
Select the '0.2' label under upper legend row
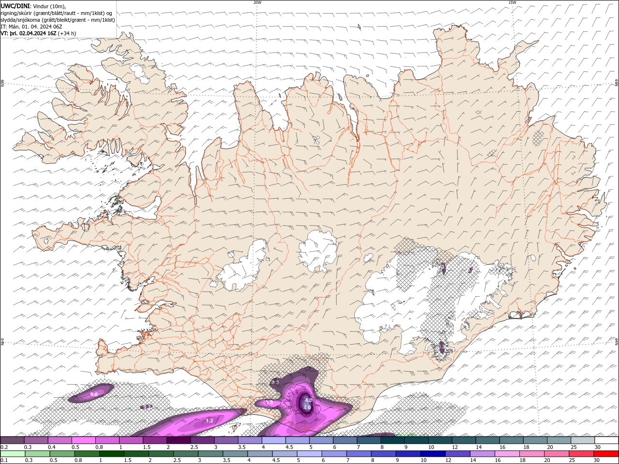[x=3, y=447]
